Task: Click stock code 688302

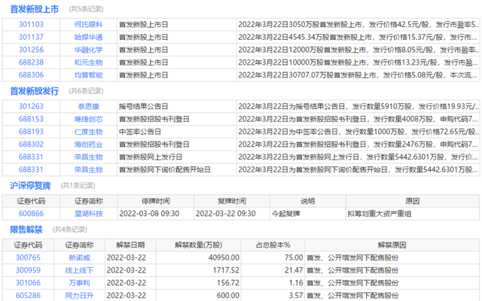Action: click(31, 144)
